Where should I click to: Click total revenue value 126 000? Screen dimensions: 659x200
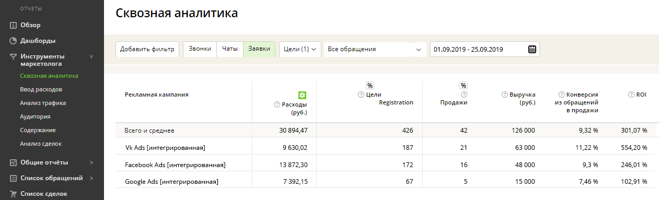[x=523, y=130]
